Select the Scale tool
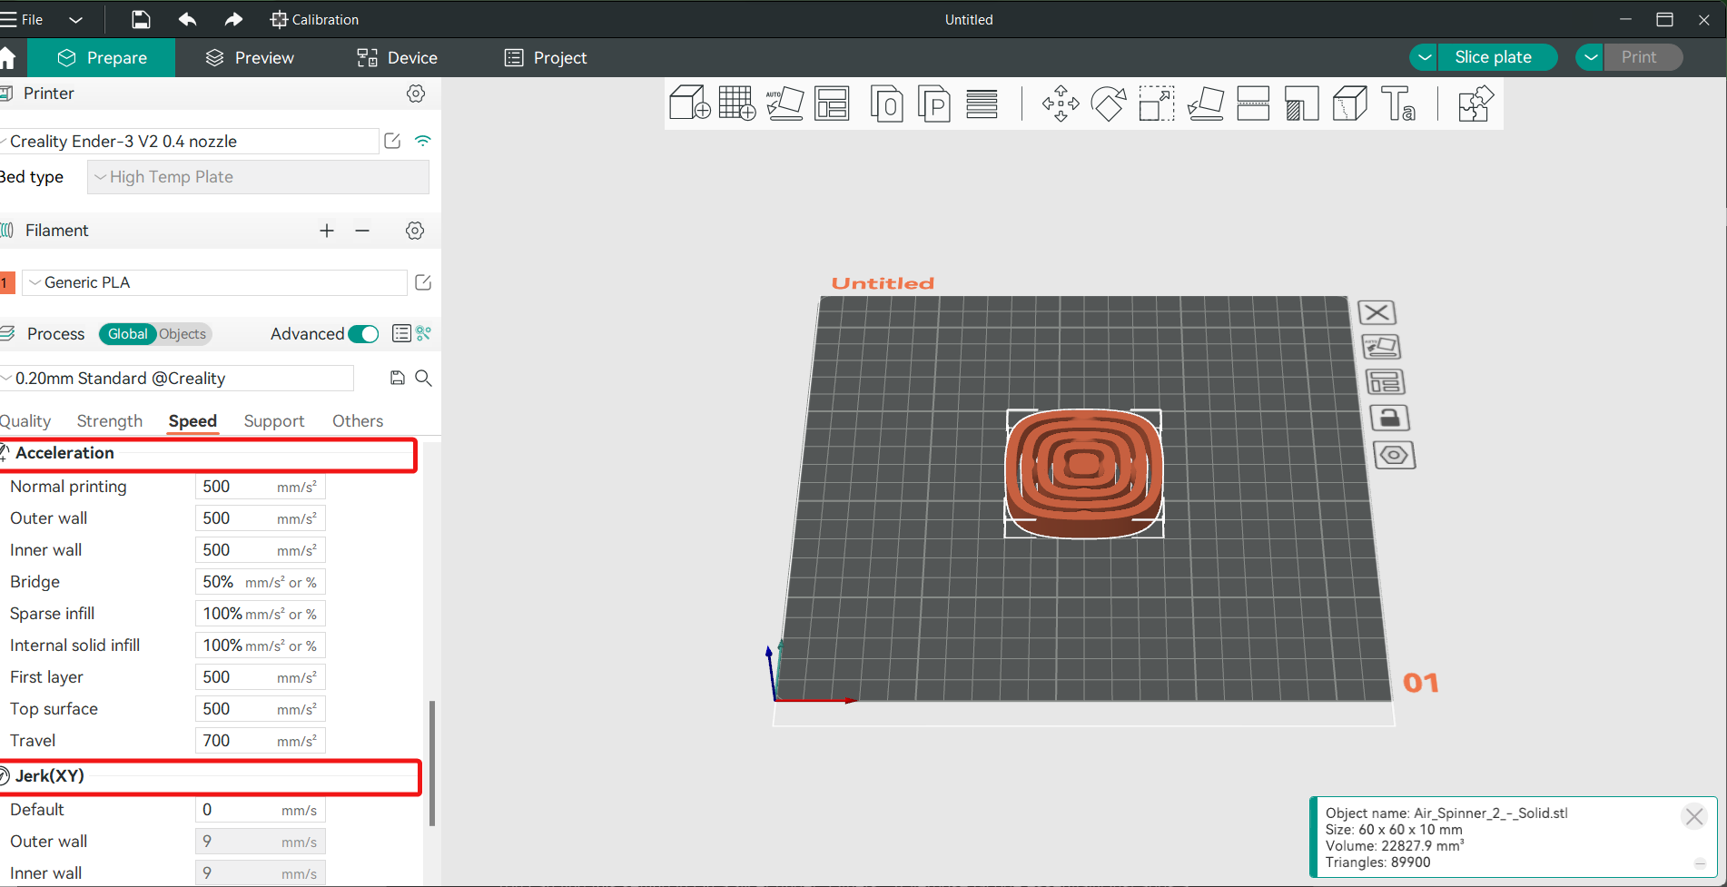The image size is (1727, 887). (1156, 103)
